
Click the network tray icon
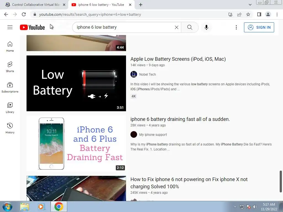point(242,207)
